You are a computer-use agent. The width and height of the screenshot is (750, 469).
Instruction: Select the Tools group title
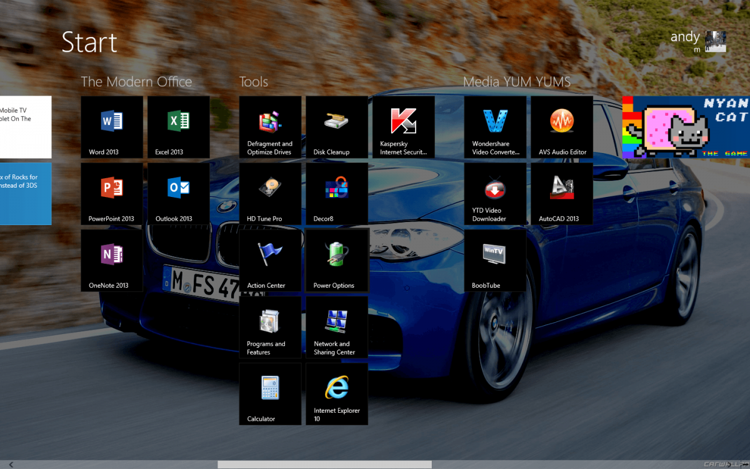[x=254, y=81]
